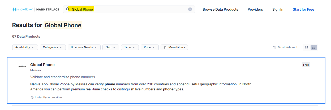331x110 pixels.
Task: Click the Global Phone search input field
Action: click(129, 9)
